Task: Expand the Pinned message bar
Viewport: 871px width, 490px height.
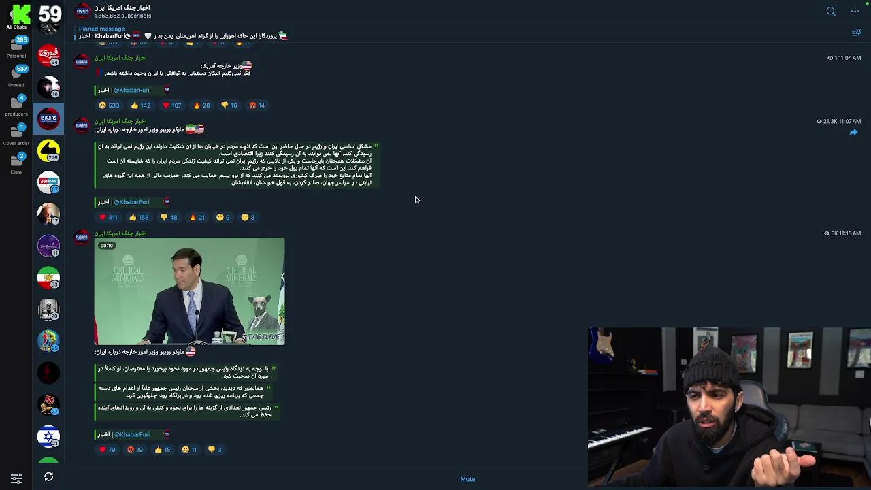Action: tap(182, 33)
